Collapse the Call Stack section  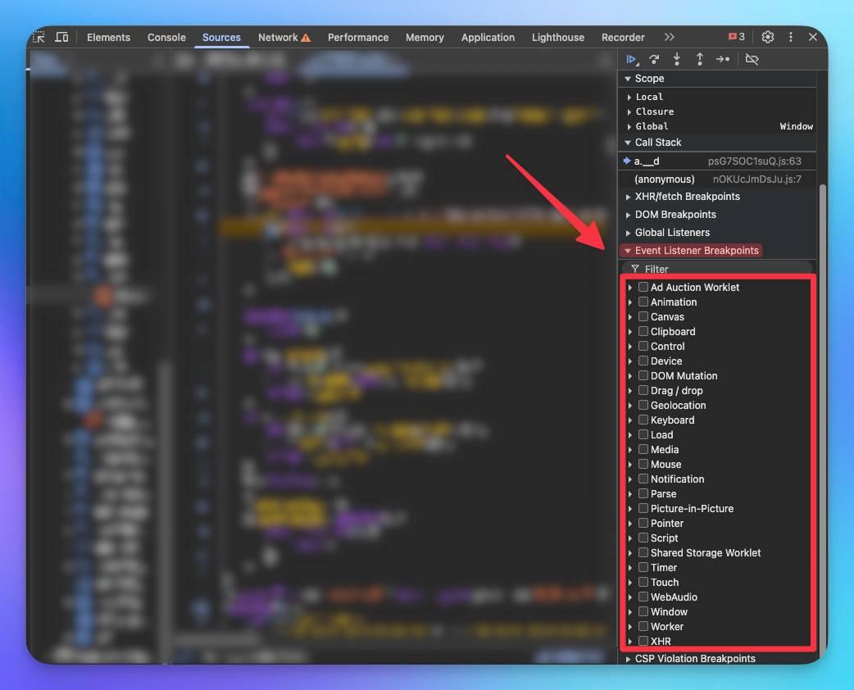click(628, 143)
